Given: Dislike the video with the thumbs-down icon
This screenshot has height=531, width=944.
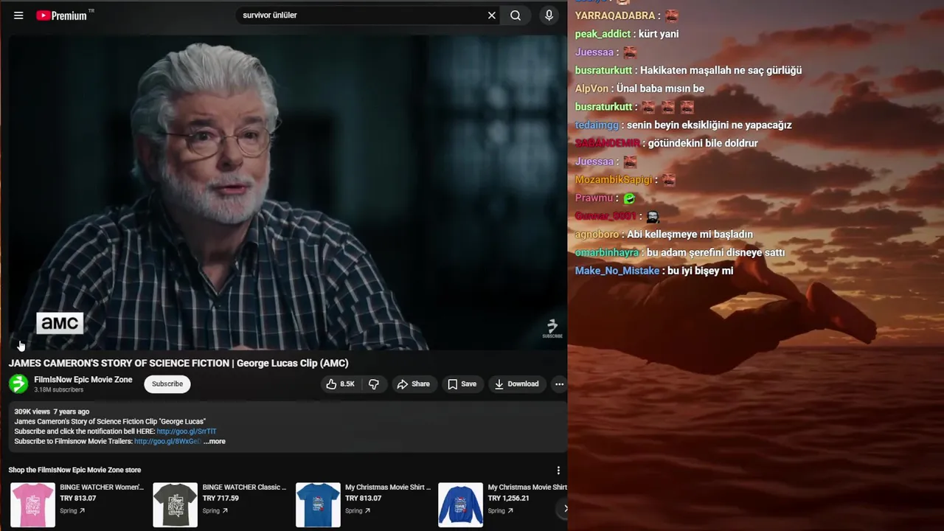Looking at the screenshot, I should click(374, 384).
